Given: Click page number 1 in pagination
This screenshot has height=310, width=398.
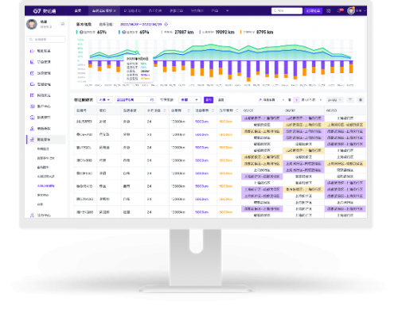Looking at the screenshot, I should [296, 100].
